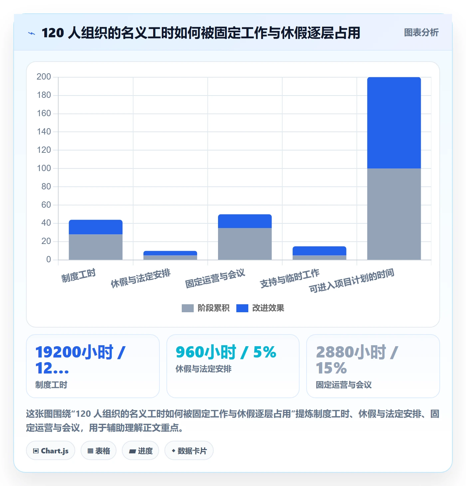Click the diamond icon in 数据卡片 chip
Image resolution: width=466 pixels, height=486 pixels.
pos(173,451)
